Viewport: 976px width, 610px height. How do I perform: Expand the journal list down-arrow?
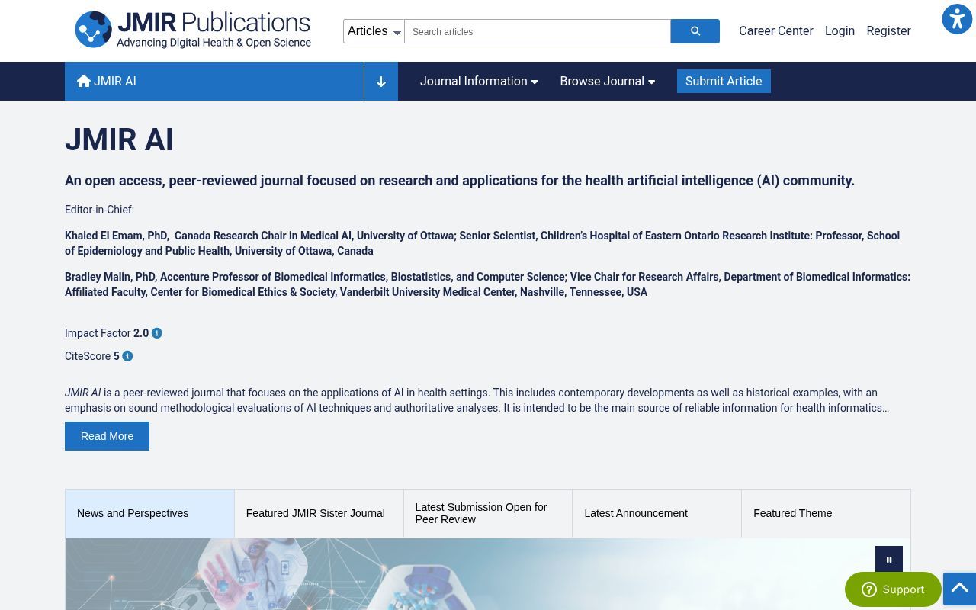(381, 82)
